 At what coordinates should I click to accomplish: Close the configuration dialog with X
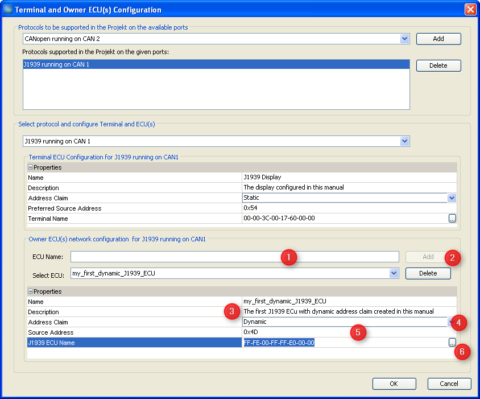tap(470, 10)
